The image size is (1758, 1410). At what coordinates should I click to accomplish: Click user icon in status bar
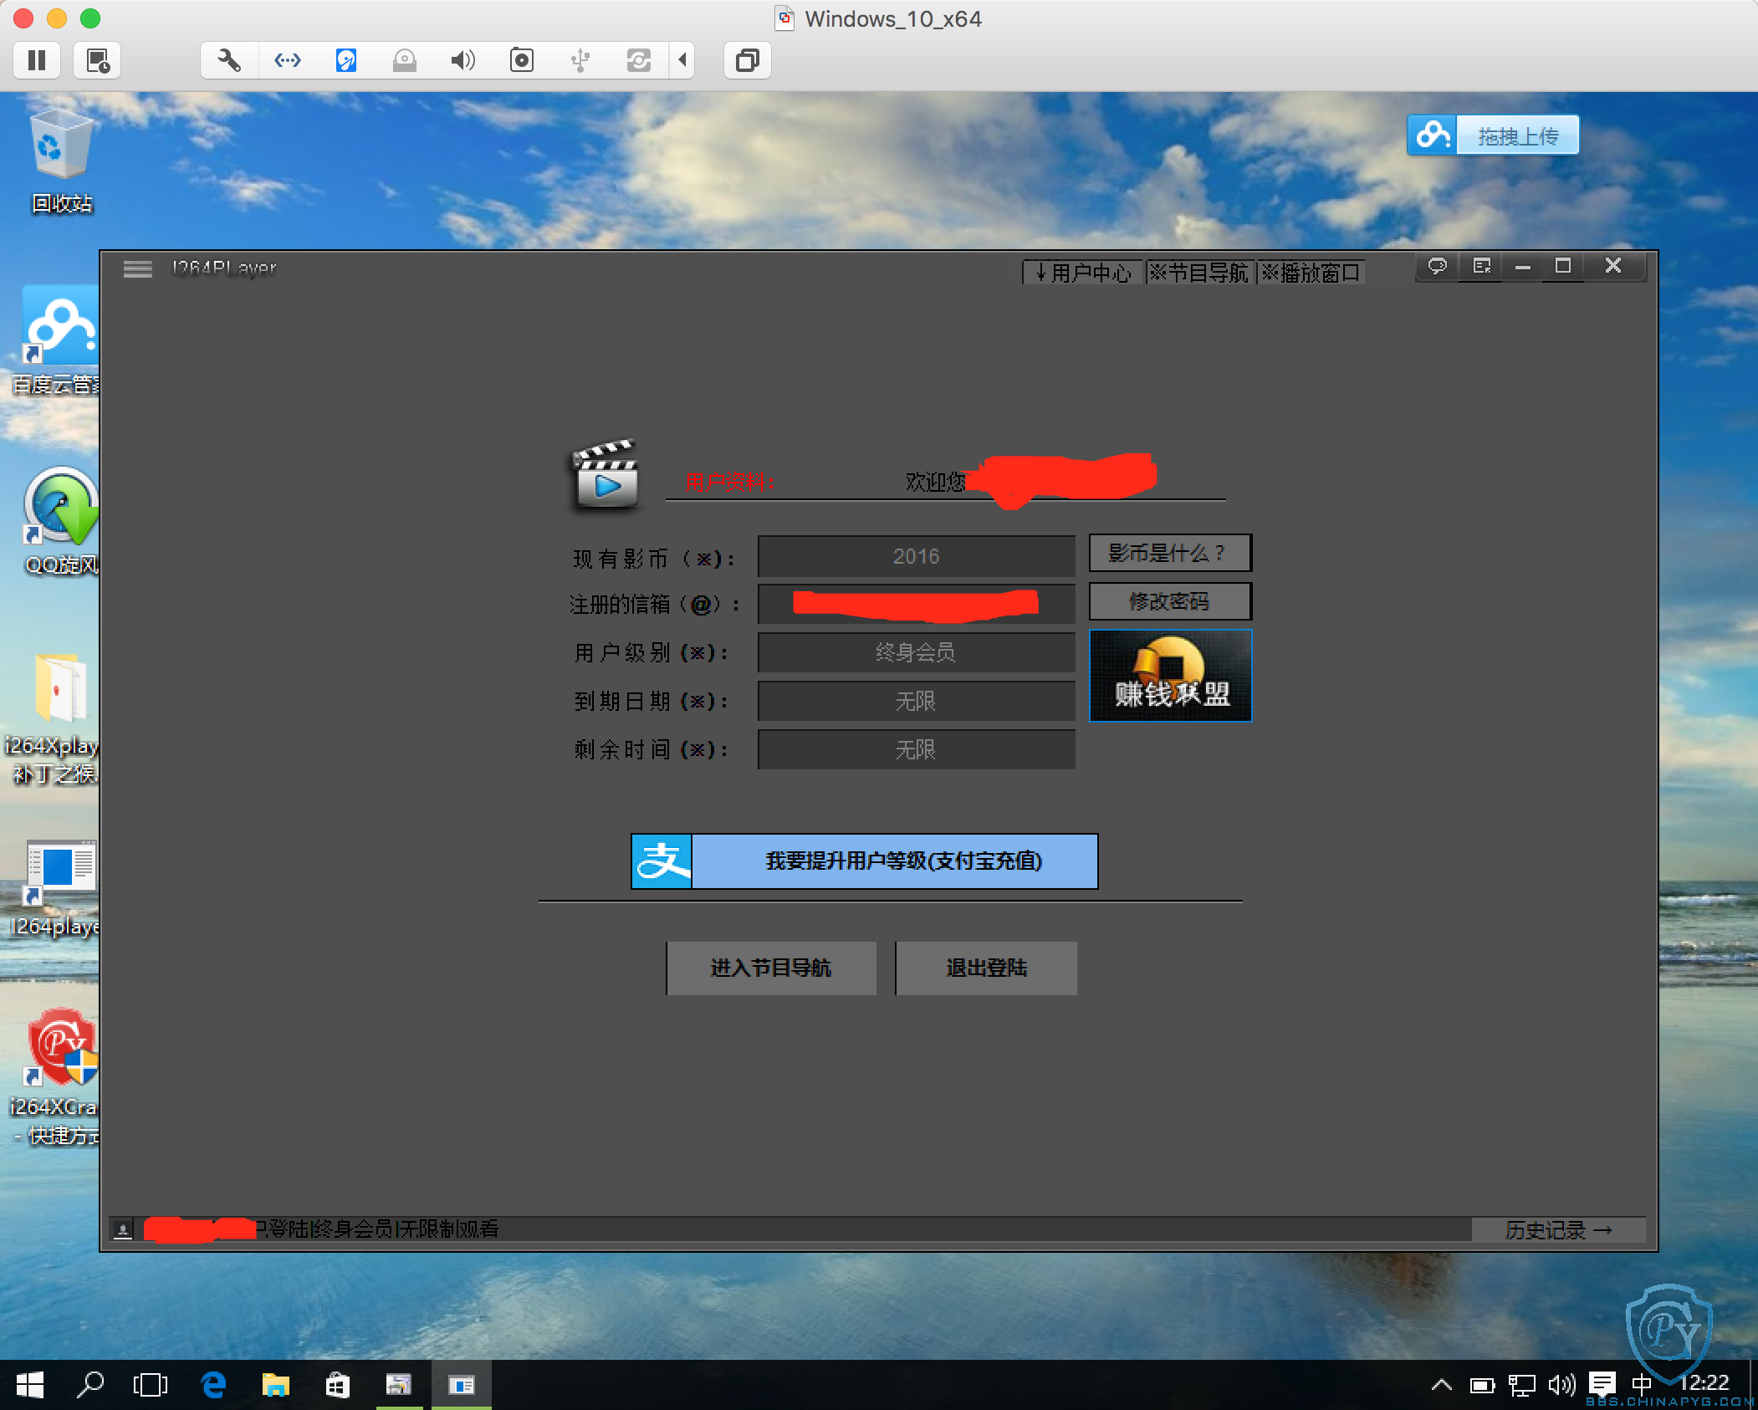click(123, 1229)
